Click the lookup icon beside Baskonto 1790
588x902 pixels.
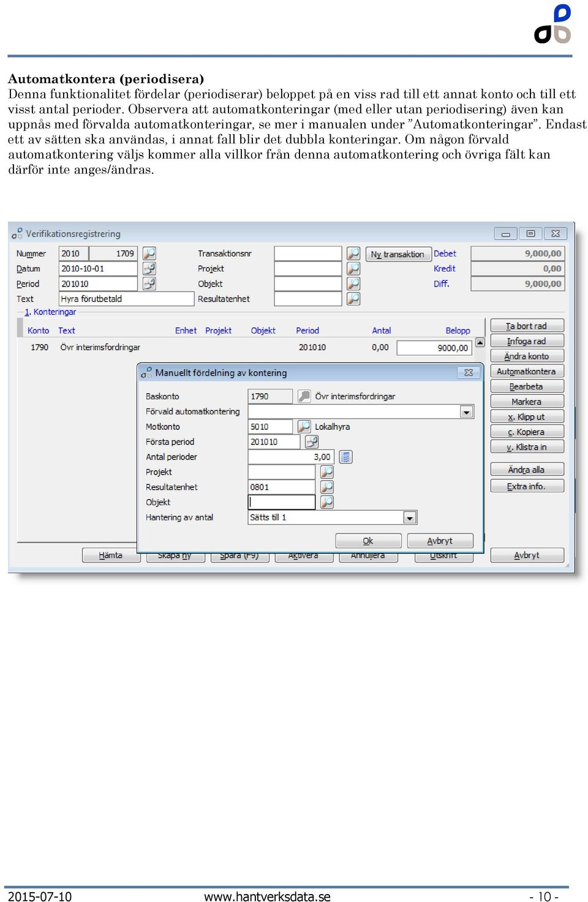(x=304, y=396)
